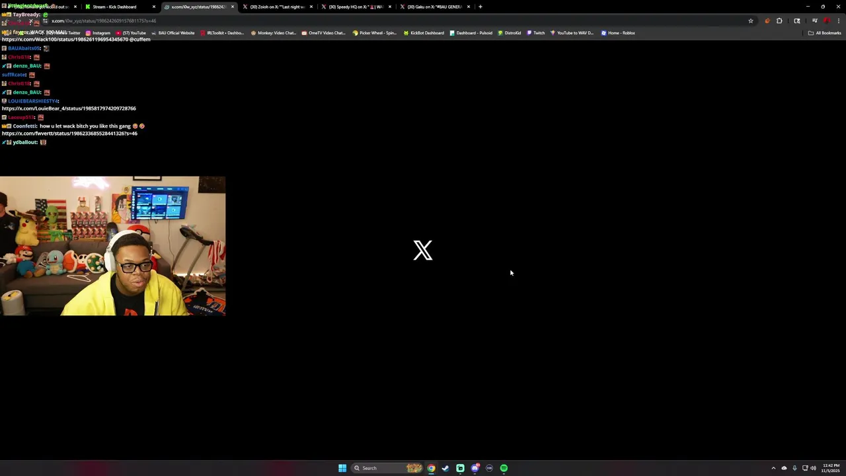Open Monkey: Video Chat bookmark

point(274,32)
